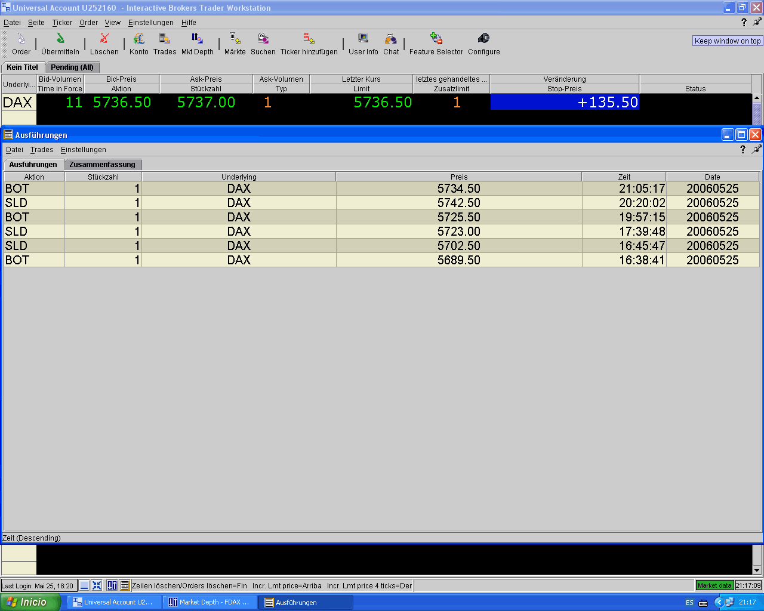Switch to Market Depth - FDAX taskbar window
Image resolution: width=764 pixels, height=611 pixels.
(209, 603)
